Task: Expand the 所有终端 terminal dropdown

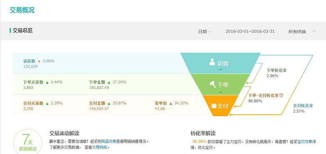Action: tap(302, 32)
